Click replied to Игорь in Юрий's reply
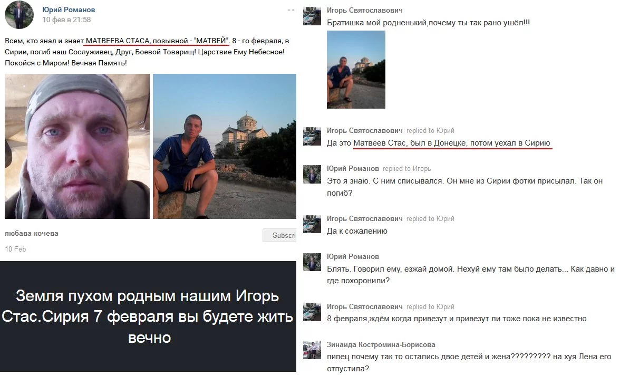Screen dimensions: 620x375 point(407,169)
